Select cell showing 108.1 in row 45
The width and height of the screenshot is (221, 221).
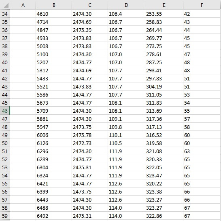pos(126,103)
